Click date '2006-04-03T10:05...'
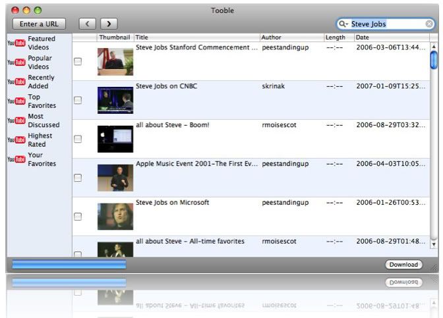This screenshot has height=318, width=443. [x=391, y=164]
